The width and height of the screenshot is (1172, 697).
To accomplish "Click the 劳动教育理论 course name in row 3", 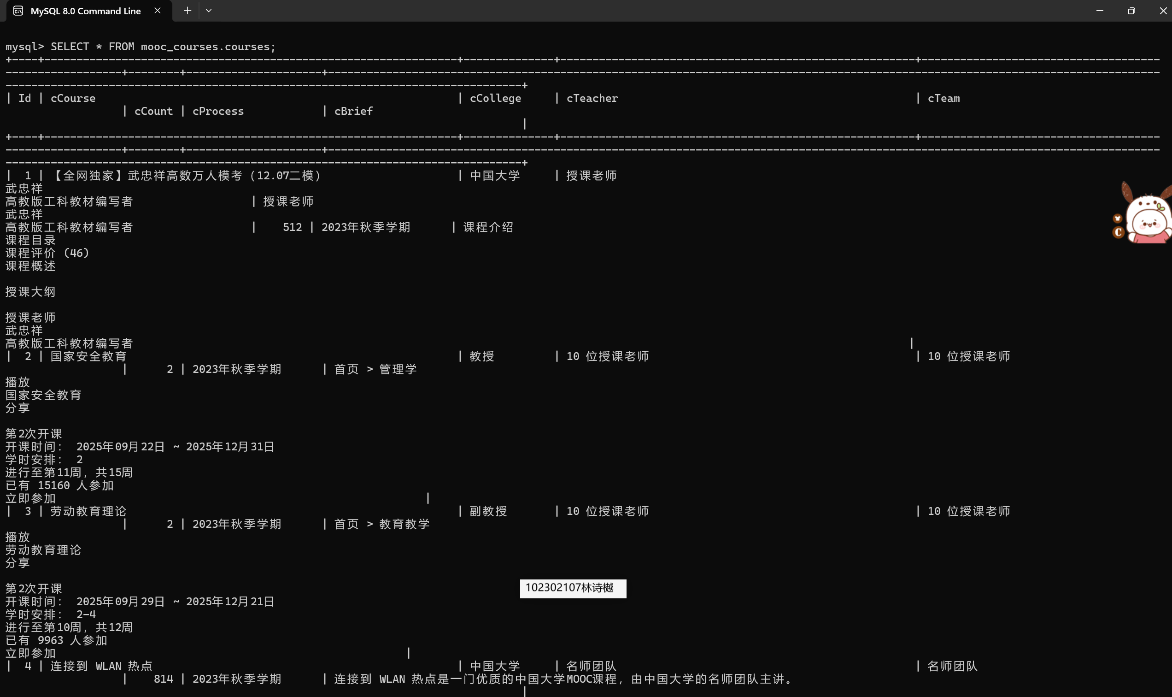I will pos(88,511).
